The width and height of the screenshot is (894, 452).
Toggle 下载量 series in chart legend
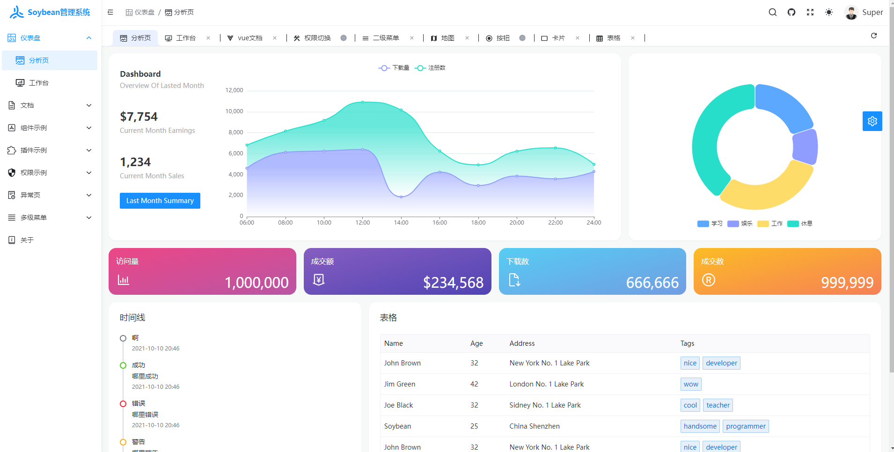pos(394,68)
